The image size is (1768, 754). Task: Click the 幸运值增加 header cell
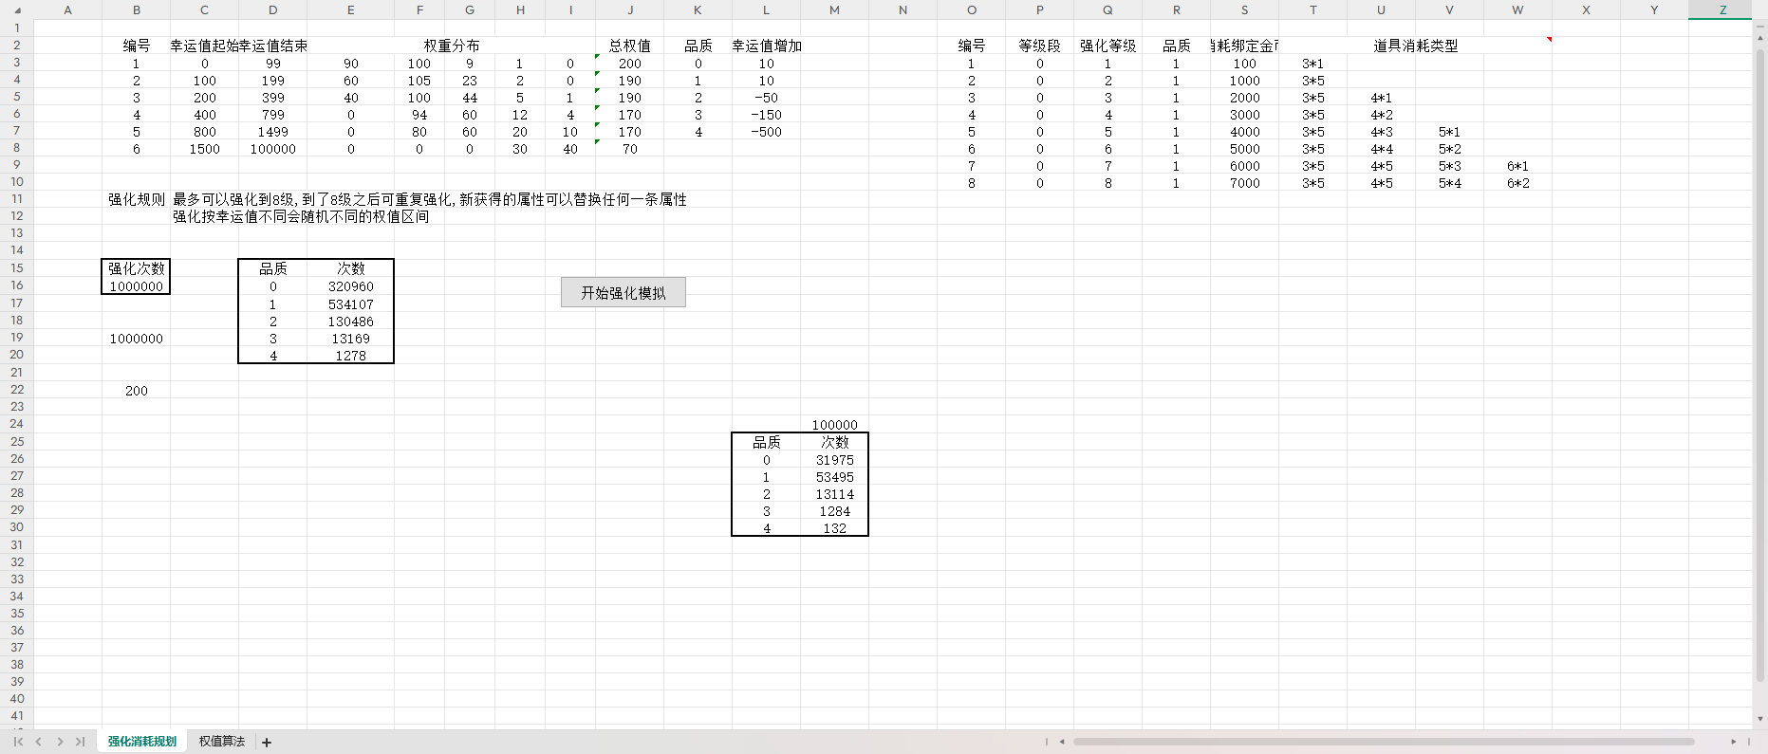[x=766, y=46]
